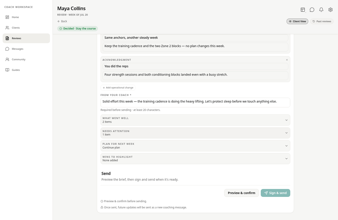Remove the Acknowledgment block with the X
Viewport: 338px width, 220px height.
(x=287, y=60)
